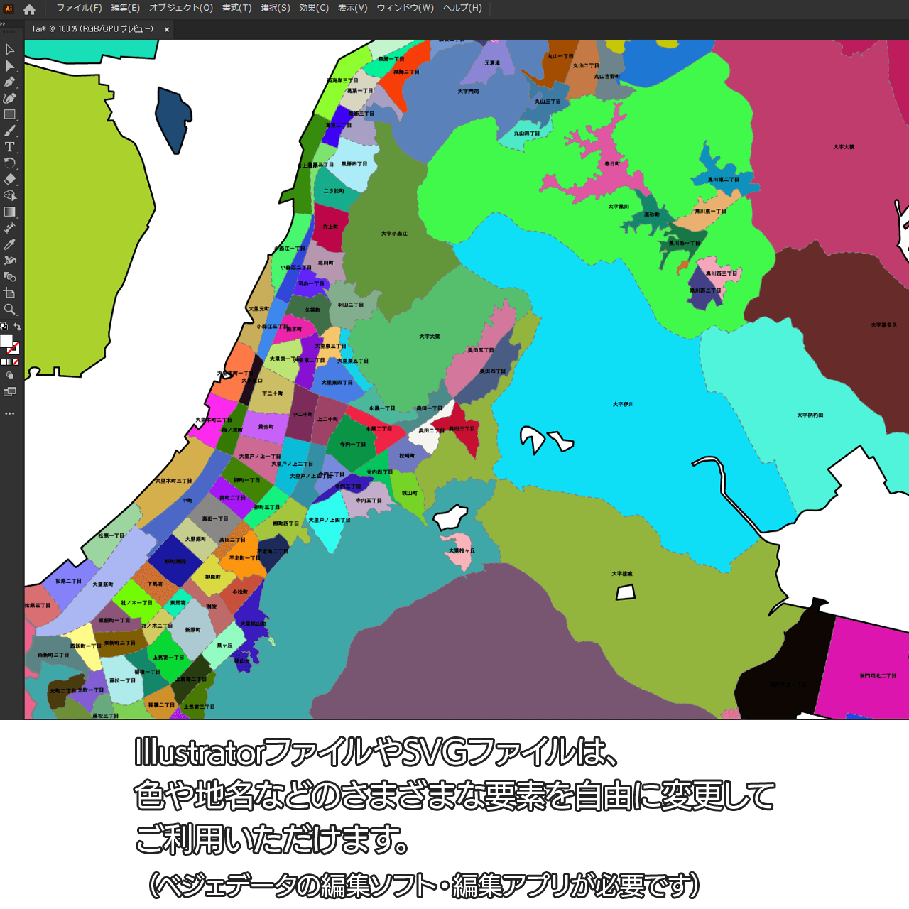Select the Rotate tool
The image size is (909, 909).
pos(10,163)
